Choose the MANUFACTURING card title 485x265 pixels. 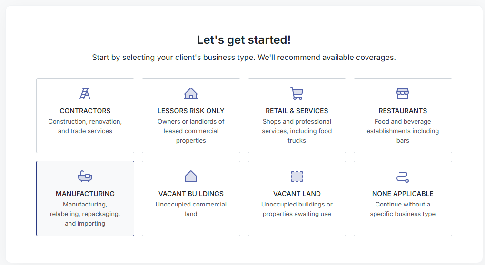pyautogui.click(x=85, y=194)
